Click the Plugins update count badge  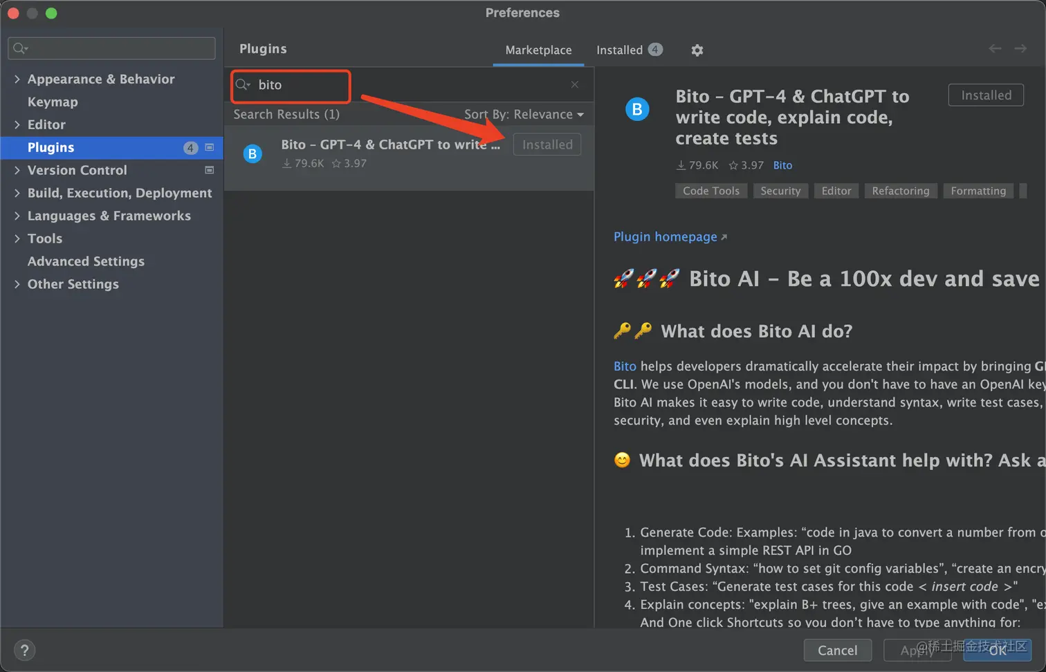[190, 147]
